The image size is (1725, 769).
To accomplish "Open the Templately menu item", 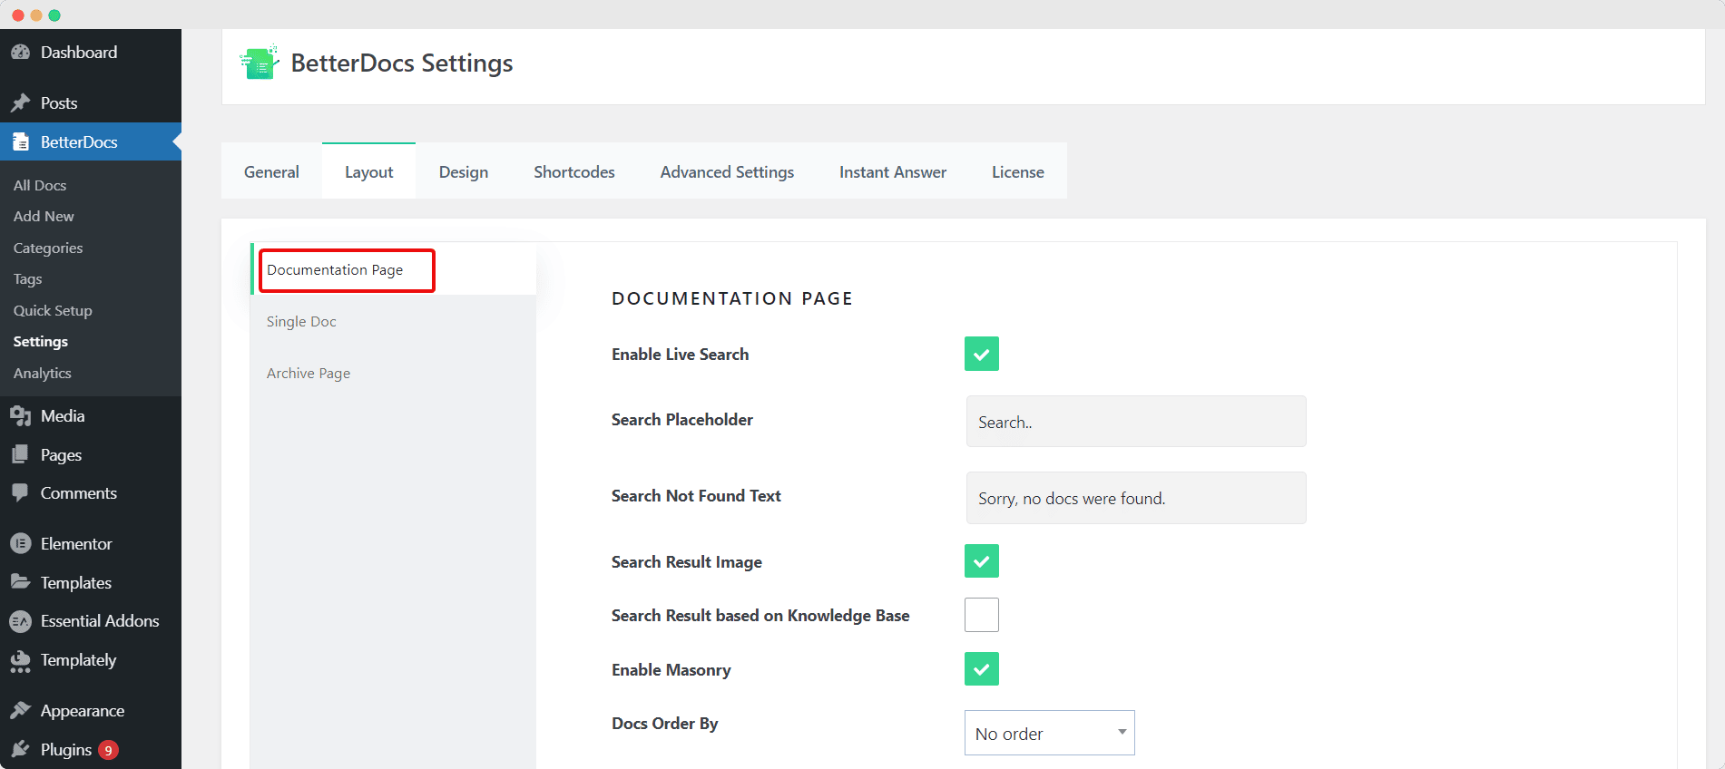I will (91, 660).
